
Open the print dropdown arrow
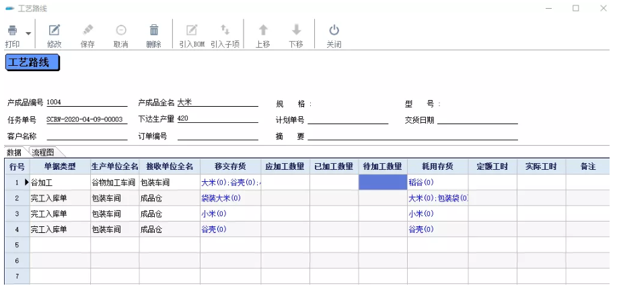pyautogui.click(x=28, y=33)
